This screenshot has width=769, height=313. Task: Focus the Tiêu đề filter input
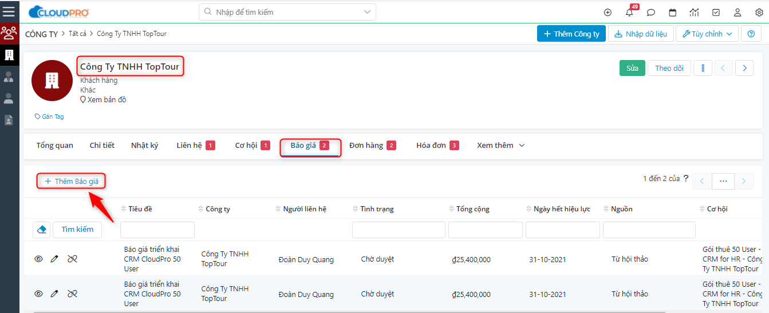157,230
